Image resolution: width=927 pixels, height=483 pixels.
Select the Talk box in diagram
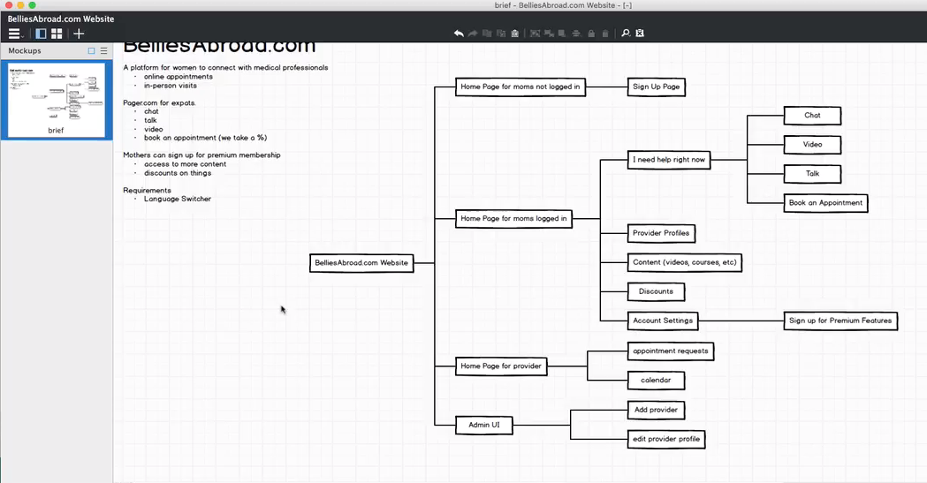coord(812,174)
